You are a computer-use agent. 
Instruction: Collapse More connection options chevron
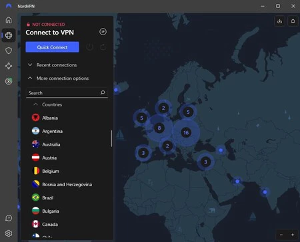30,78
